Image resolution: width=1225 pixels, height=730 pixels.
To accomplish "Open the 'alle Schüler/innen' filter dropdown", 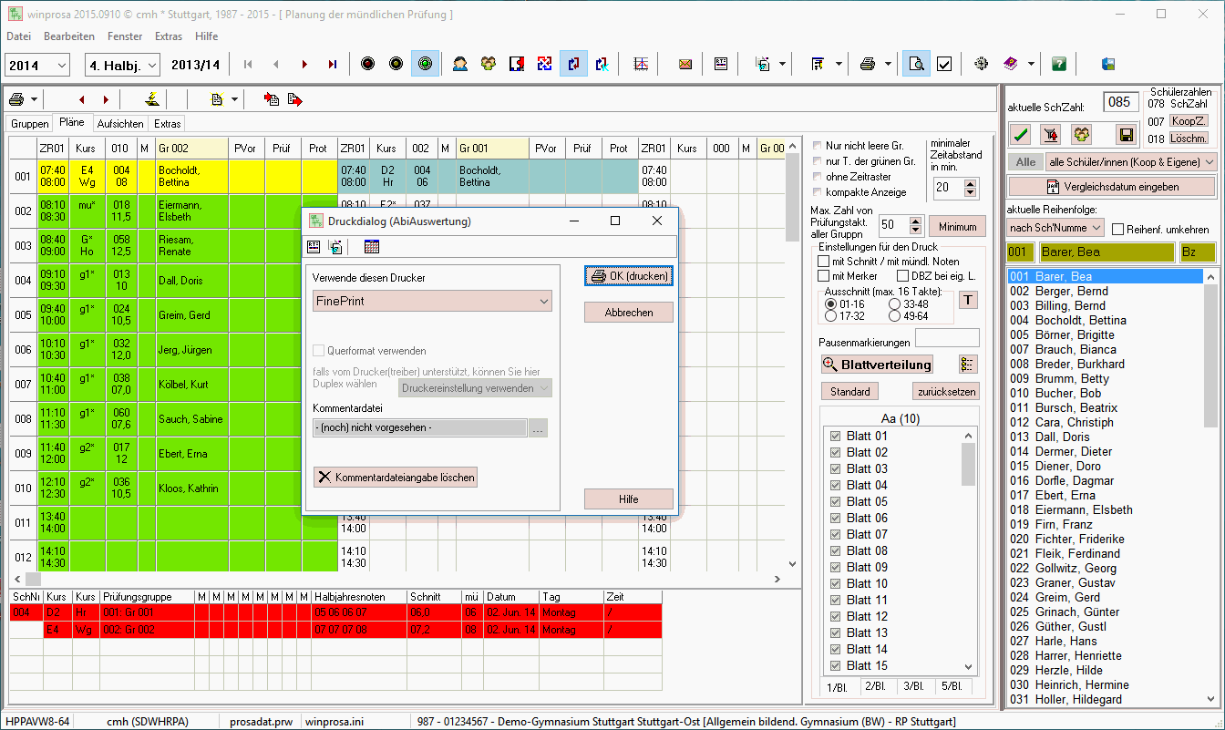I will tap(1209, 162).
